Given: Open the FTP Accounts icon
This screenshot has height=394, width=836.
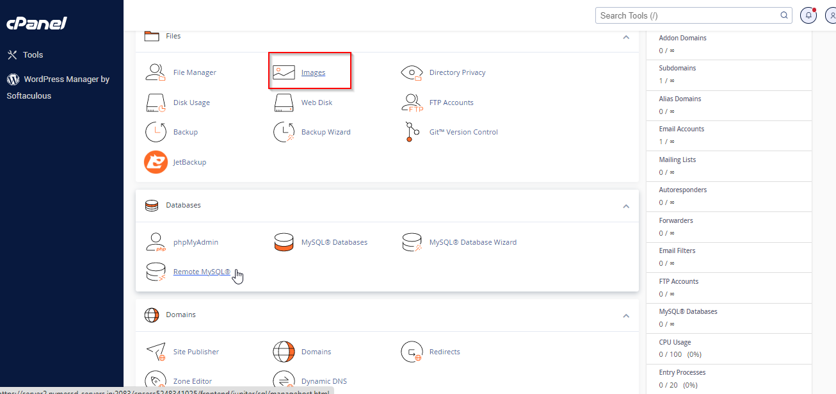Looking at the screenshot, I should pyautogui.click(x=412, y=103).
